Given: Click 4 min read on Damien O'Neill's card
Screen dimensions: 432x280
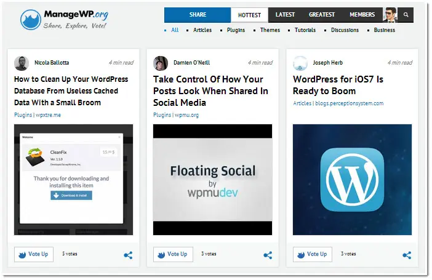Looking at the screenshot, I should click(260, 63).
